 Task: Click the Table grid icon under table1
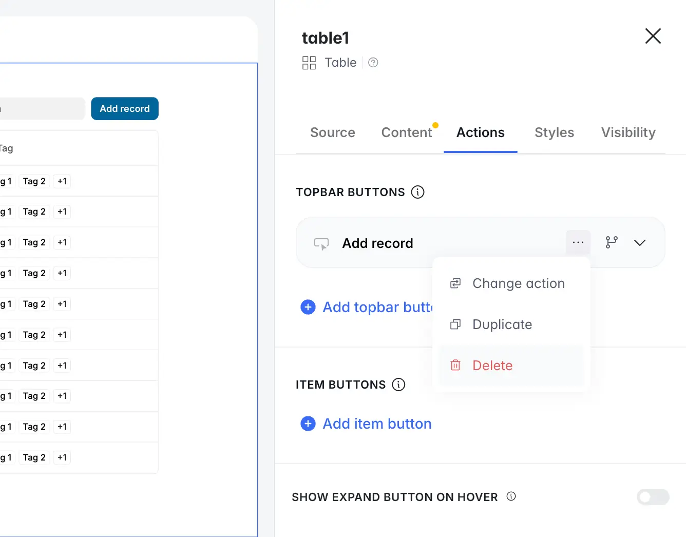click(309, 63)
